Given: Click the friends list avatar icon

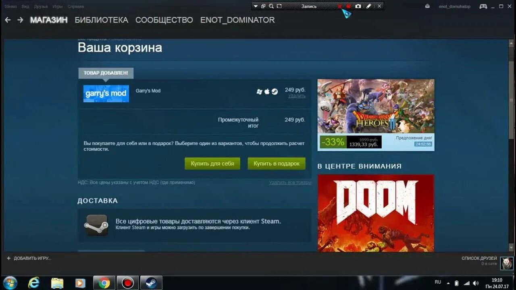Looking at the screenshot, I should [507, 263].
